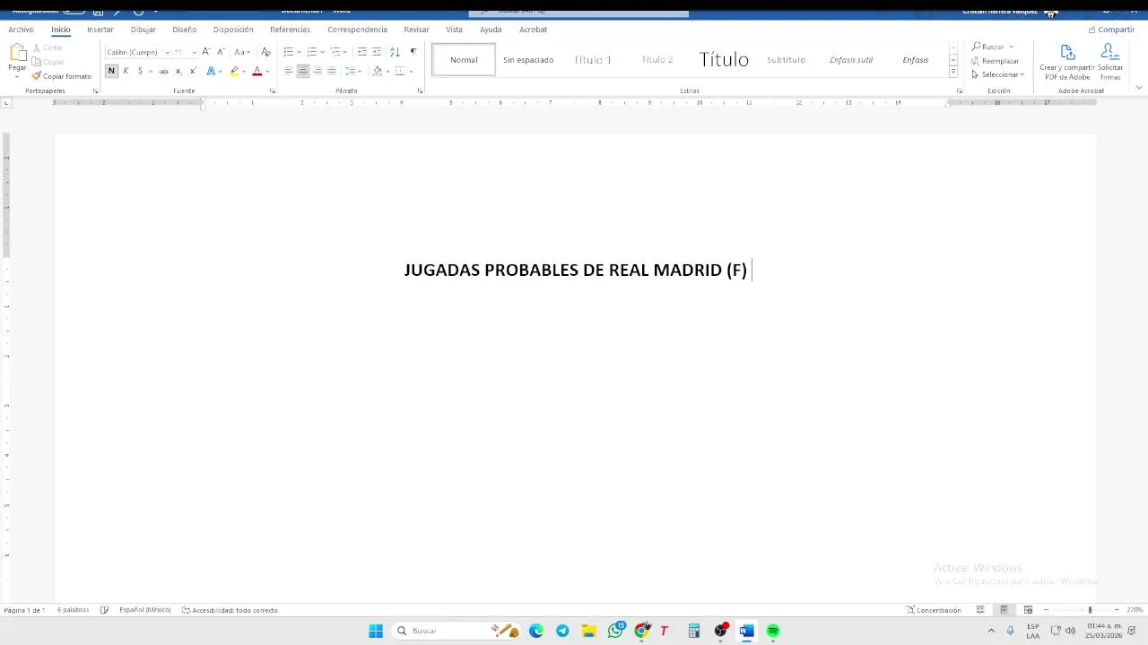Apply superscript formatting

click(x=193, y=71)
